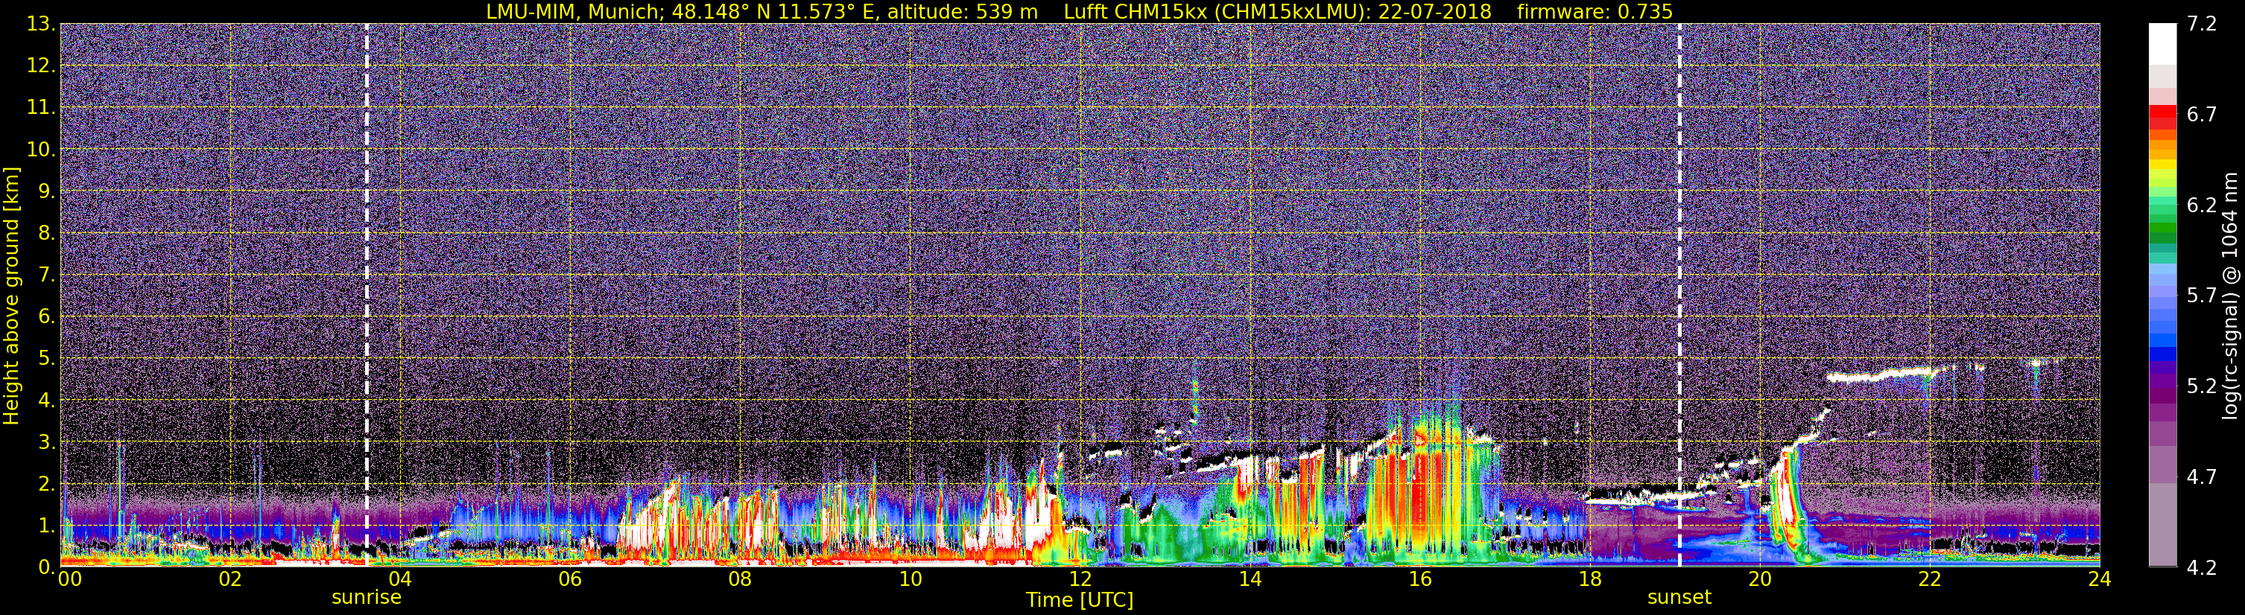Click the height axis tick label '12.'
Screen dimensions: 2245x615
point(41,66)
